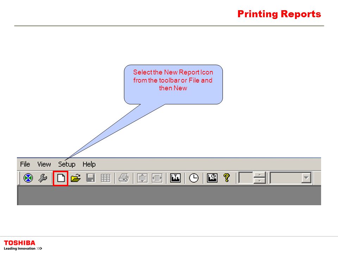This screenshot has height=253, width=338.
Task: Click the open folder icon
Action: click(x=76, y=178)
